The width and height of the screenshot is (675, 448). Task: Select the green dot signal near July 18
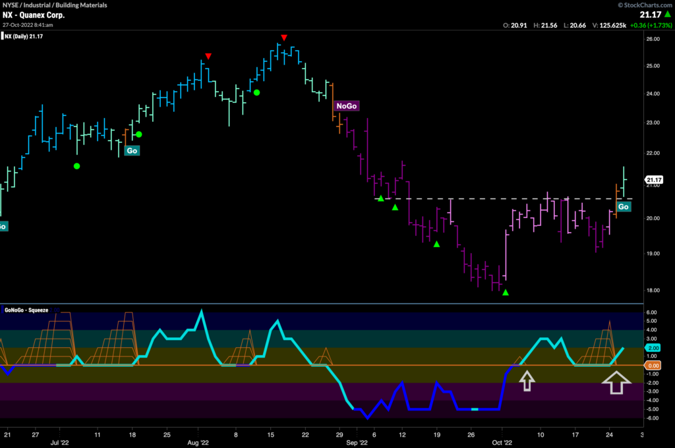[138, 134]
